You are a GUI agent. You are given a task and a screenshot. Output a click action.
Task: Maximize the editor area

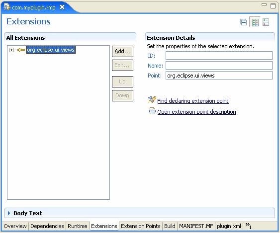[273, 6]
